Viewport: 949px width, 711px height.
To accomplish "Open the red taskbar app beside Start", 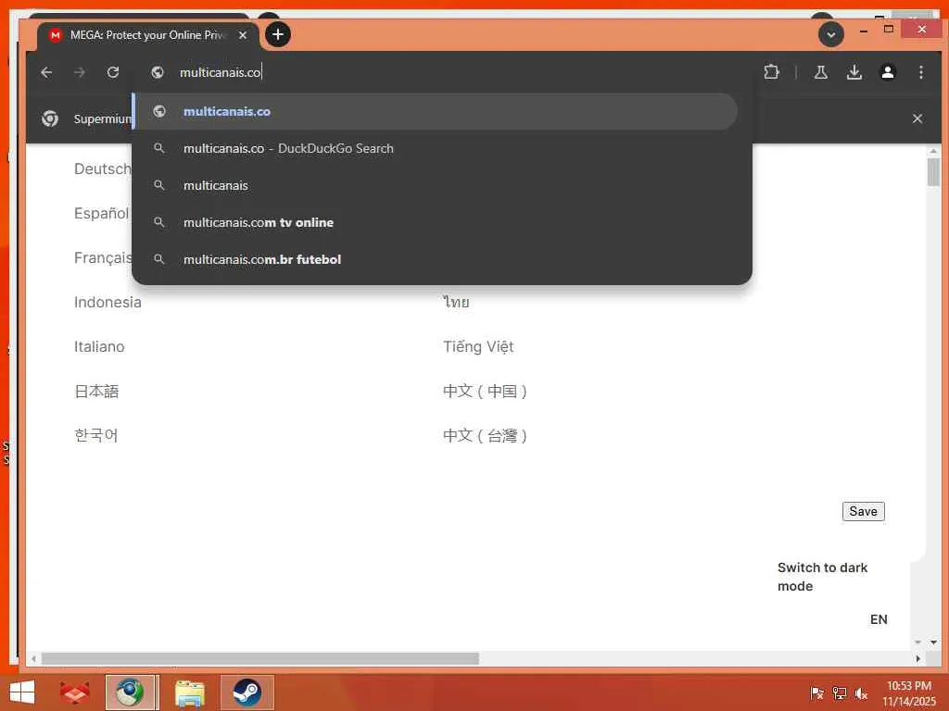I will (75, 692).
